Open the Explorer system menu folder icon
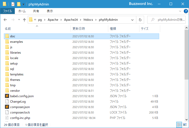The height and width of the screenshot is (128, 189). pos(4,4)
